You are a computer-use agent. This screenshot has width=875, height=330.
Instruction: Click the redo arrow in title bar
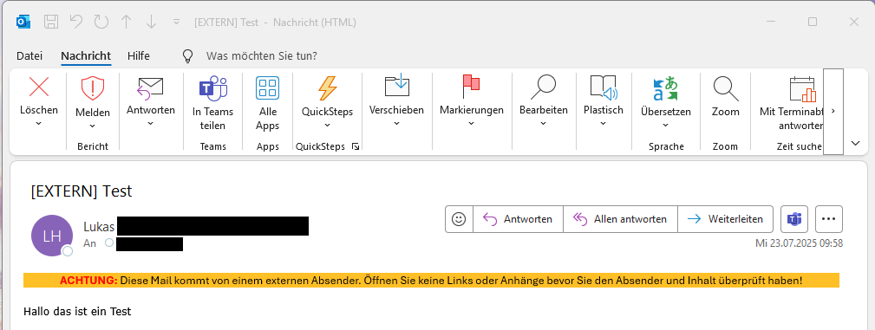pos(101,22)
